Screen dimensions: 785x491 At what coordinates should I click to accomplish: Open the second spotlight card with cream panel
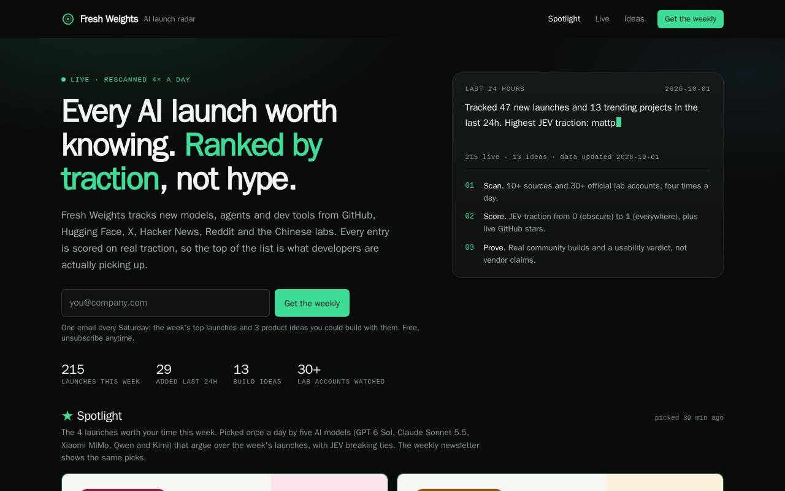(x=560, y=482)
